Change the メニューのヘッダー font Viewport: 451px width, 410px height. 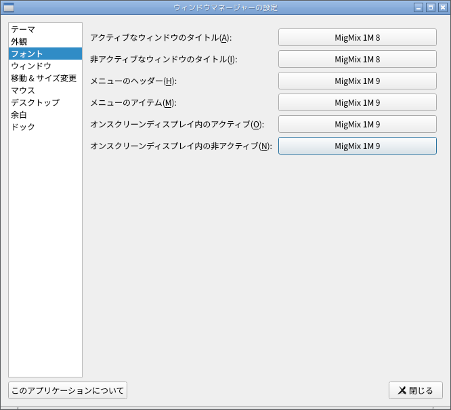(358, 81)
